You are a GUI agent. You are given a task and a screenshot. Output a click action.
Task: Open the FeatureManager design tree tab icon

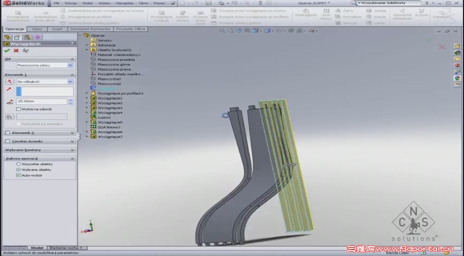pyautogui.click(x=7, y=37)
